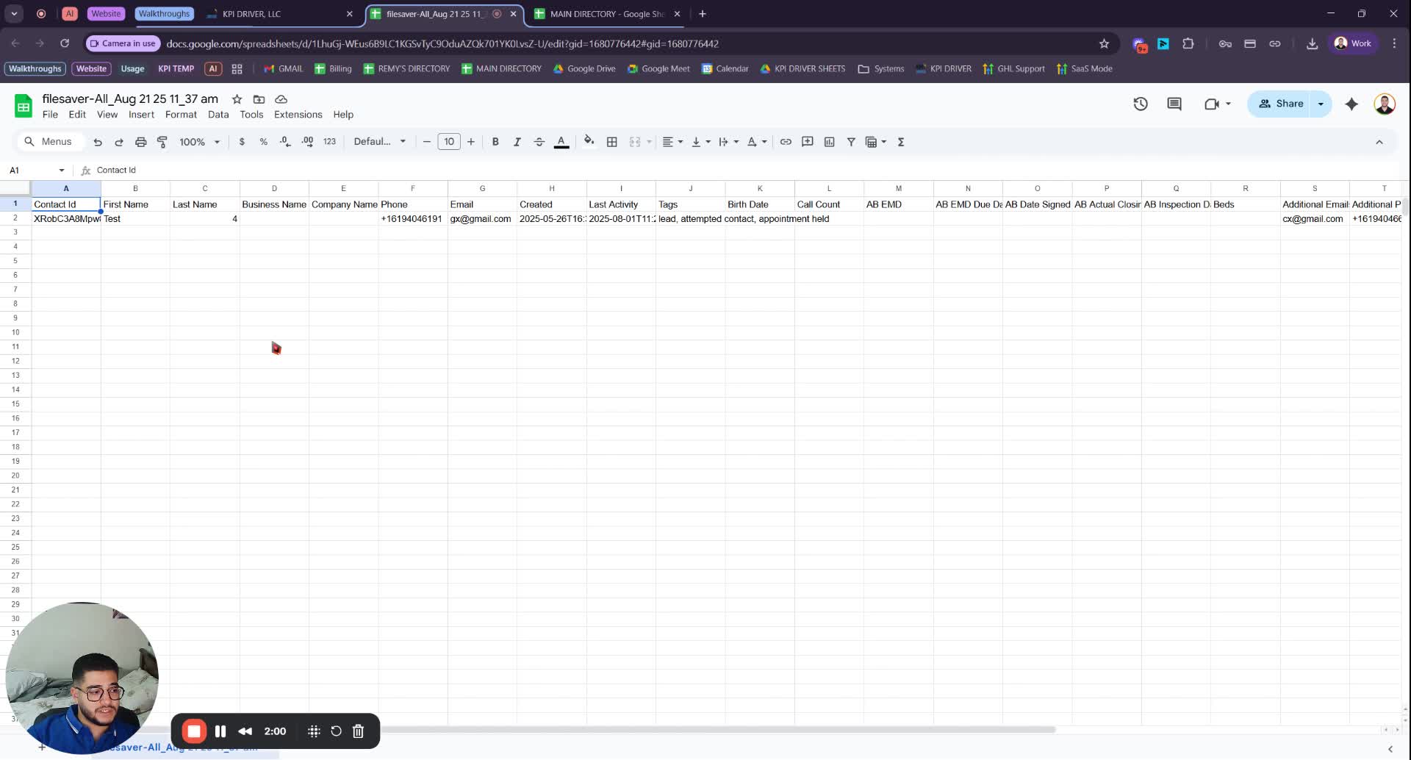Open the Google Drive bookmark

[584, 69]
